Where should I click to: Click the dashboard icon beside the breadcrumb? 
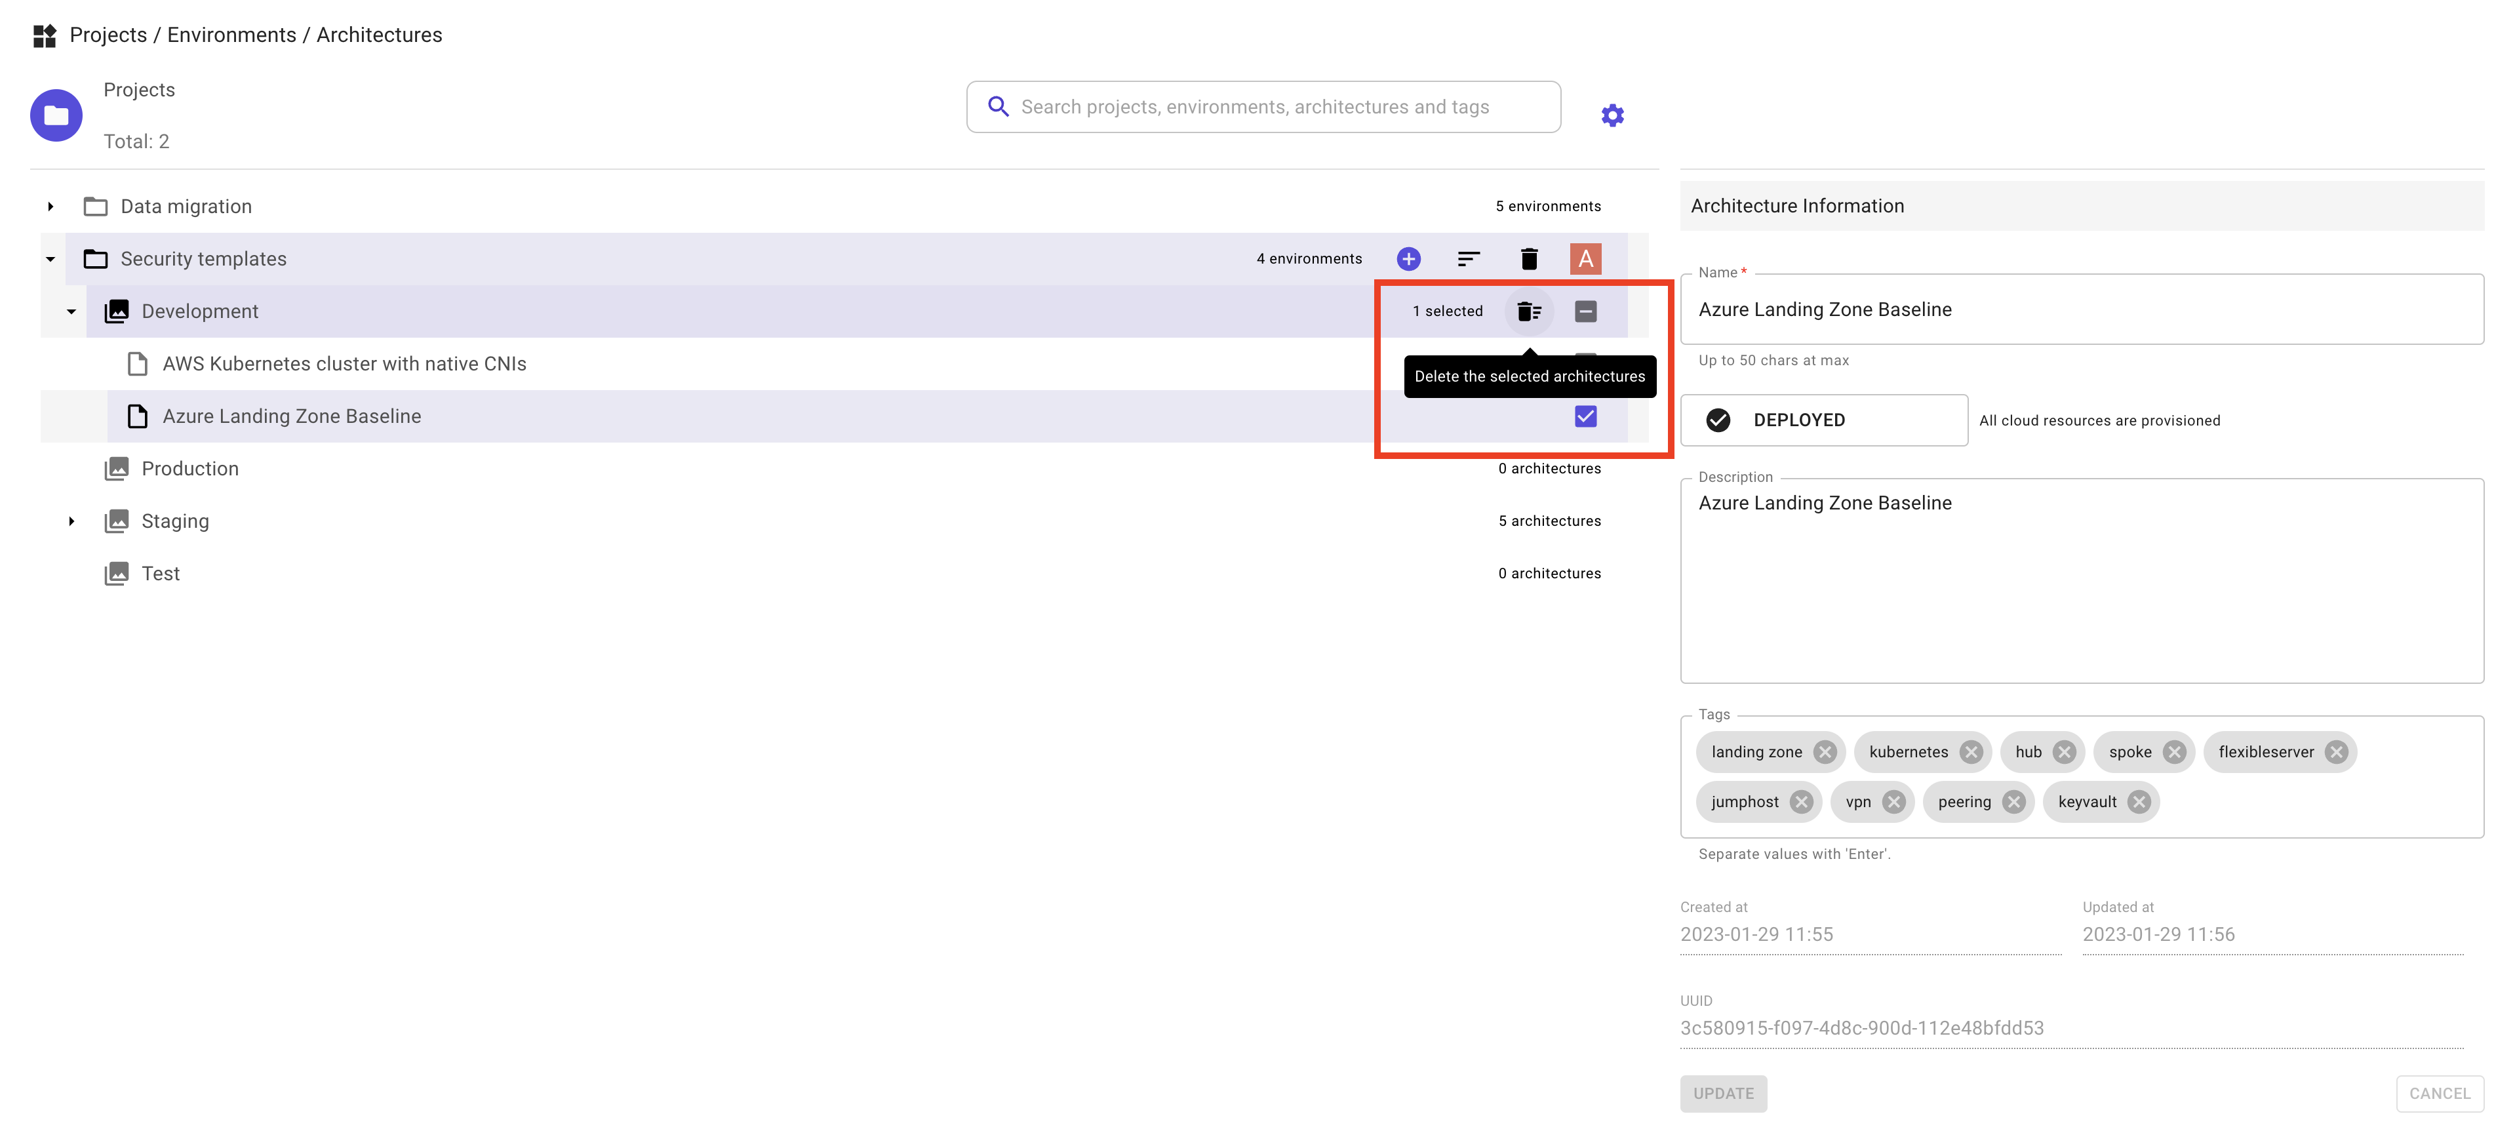45,36
